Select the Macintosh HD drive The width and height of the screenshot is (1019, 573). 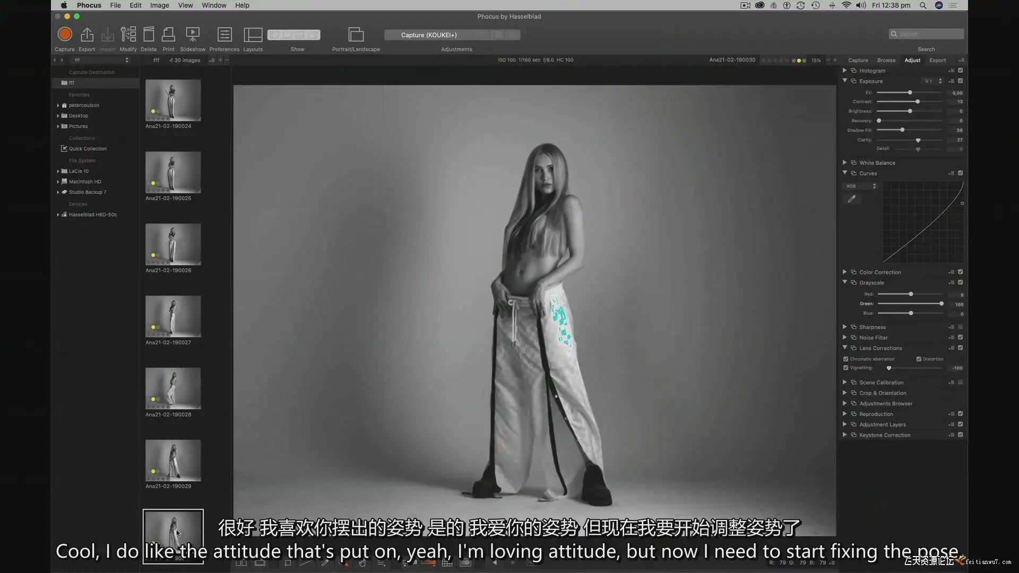(x=84, y=181)
